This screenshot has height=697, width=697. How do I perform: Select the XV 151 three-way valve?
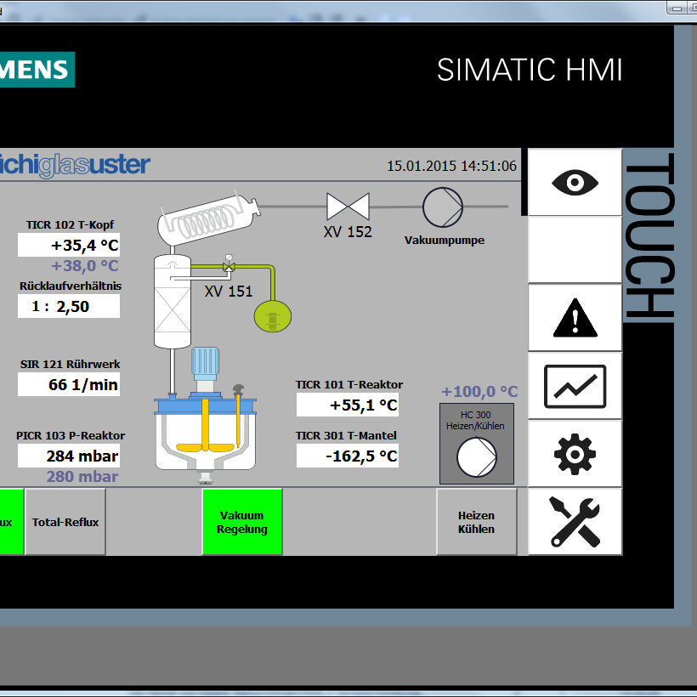point(229,265)
